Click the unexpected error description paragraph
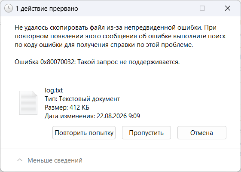 pos(120,36)
